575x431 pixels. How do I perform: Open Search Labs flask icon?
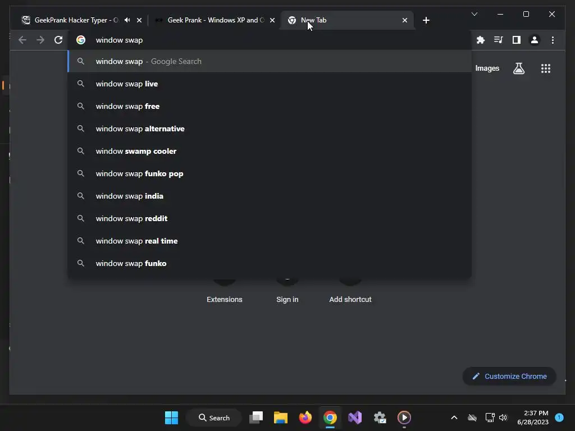click(x=518, y=68)
